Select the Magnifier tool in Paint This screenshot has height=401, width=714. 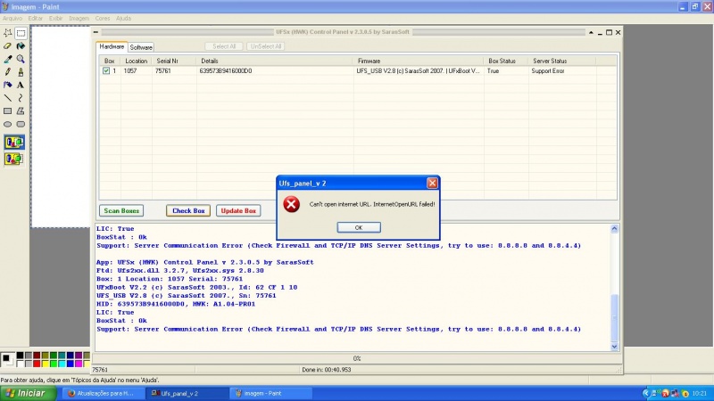pyautogui.click(x=21, y=59)
